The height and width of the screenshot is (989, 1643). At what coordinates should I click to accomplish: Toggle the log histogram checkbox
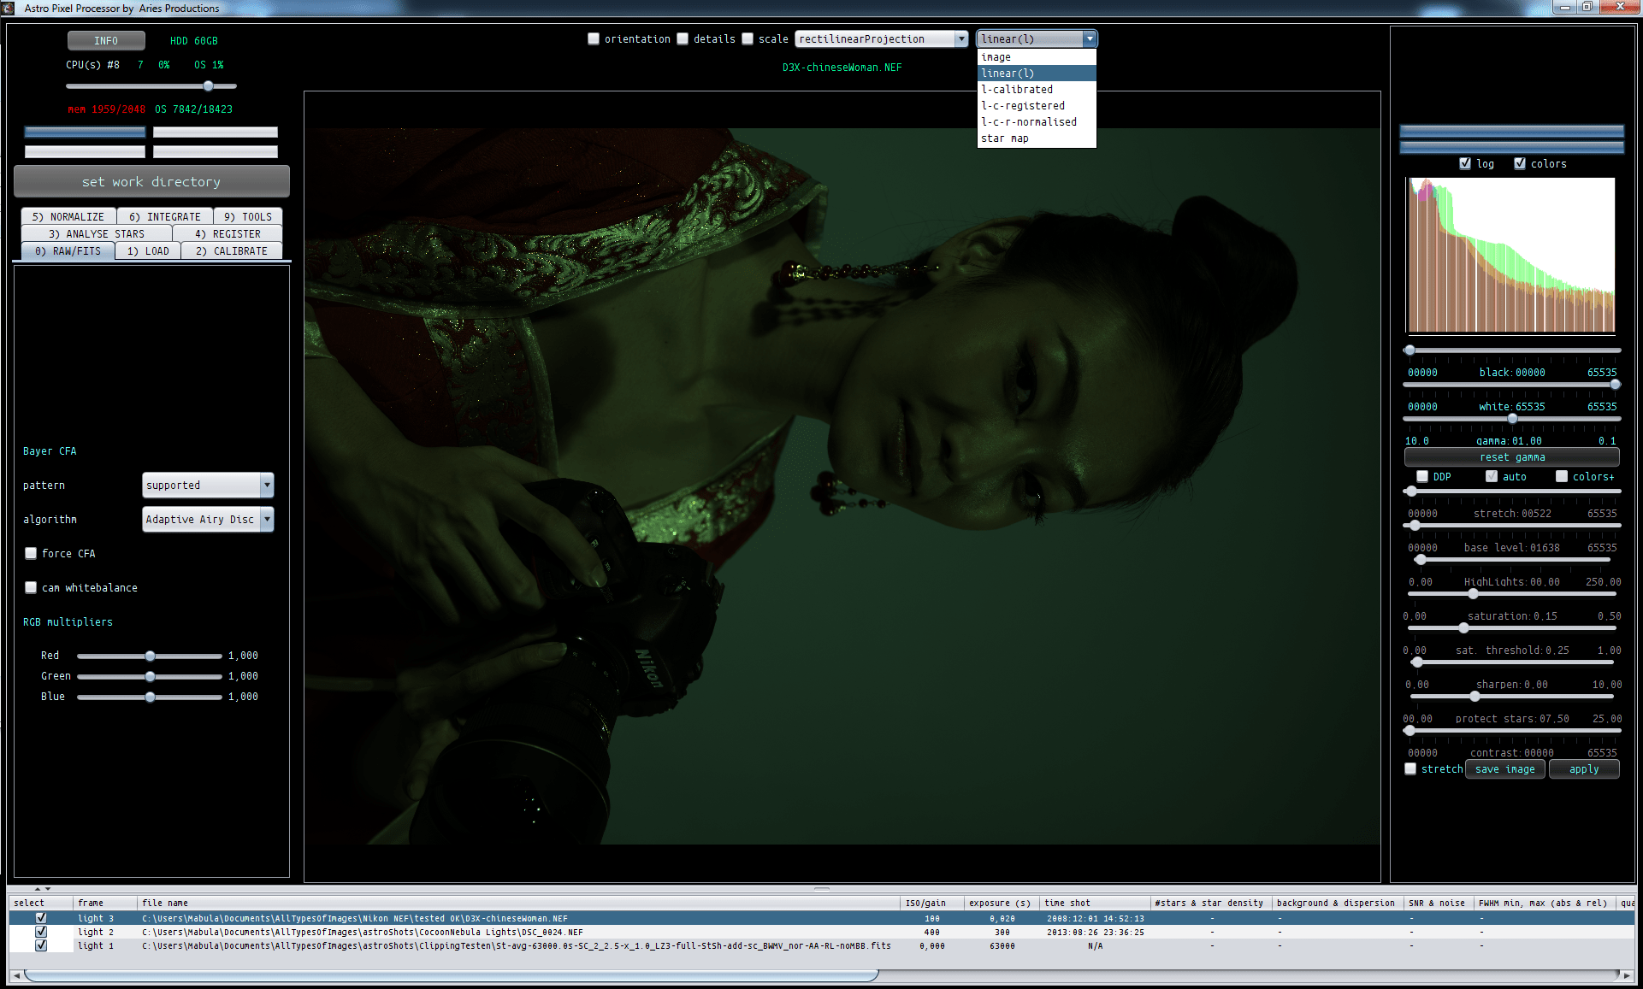click(x=1465, y=163)
